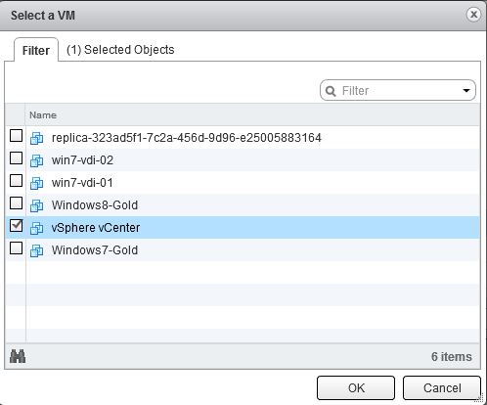Click the VM icon beside vSphere vCenter
Image resolution: width=487 pixels, height=405 pixels.
point(36,228)
